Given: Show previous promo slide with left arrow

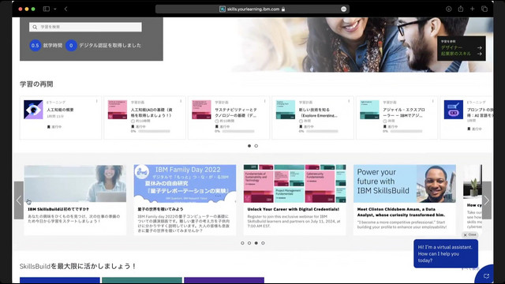Looking at the screenshot, I should pos(19,200).
